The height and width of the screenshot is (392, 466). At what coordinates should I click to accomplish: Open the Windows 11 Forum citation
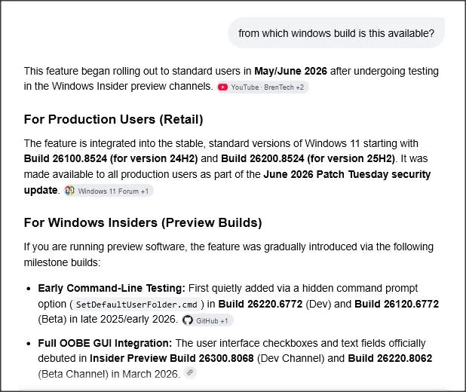pyautogui.click(x=108, y=191)
